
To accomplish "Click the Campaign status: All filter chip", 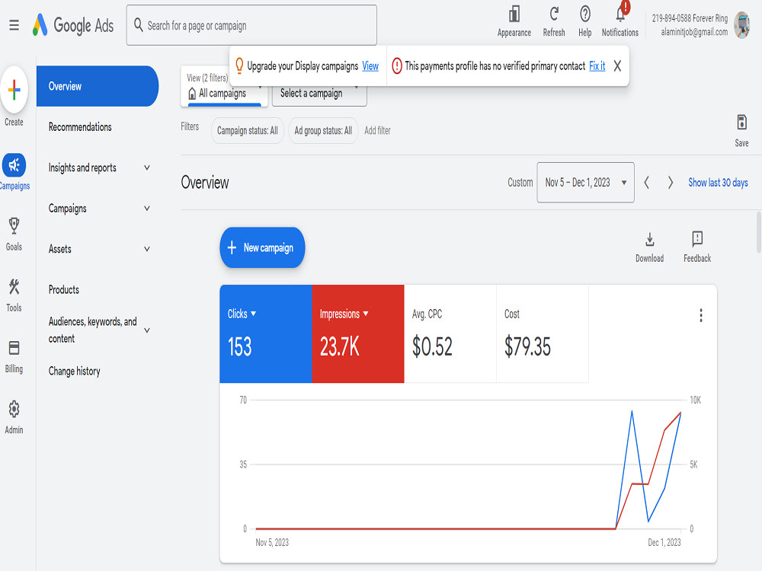I will coord(248,131).
